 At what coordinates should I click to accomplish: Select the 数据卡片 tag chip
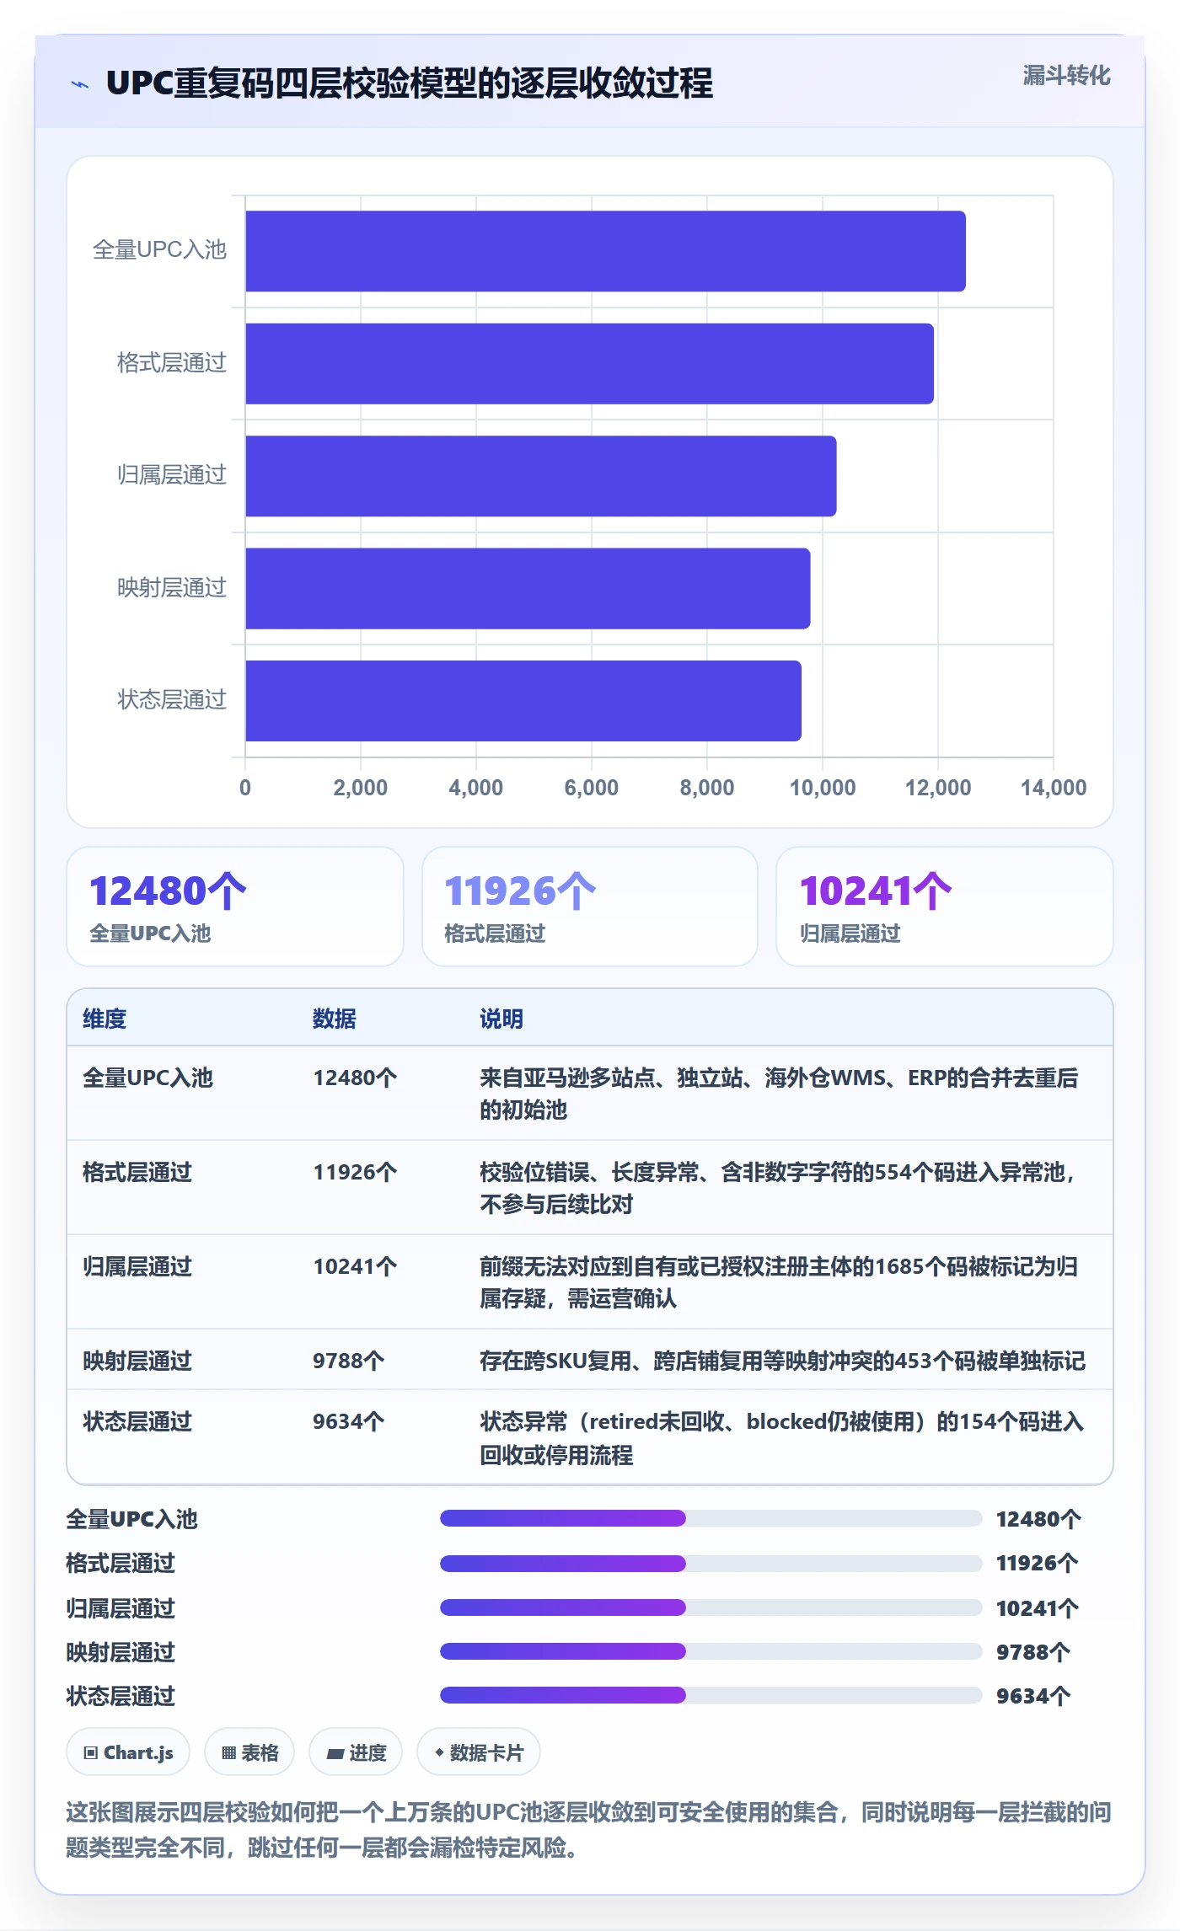pyautogui.click(x=479, y=1752)
